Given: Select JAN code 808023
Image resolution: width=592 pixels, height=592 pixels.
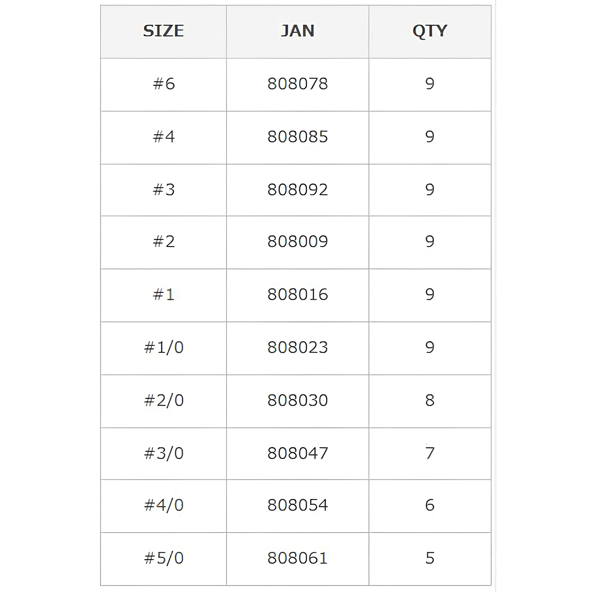Looking at the screenshot, I should (x=298, y=347).
